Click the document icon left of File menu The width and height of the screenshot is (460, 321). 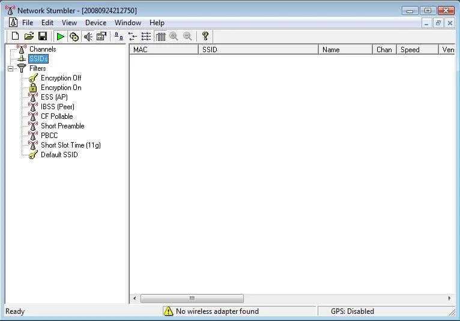(13, 23)
